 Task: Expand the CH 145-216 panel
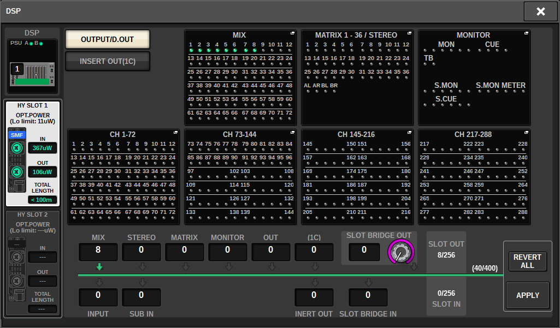409,133
